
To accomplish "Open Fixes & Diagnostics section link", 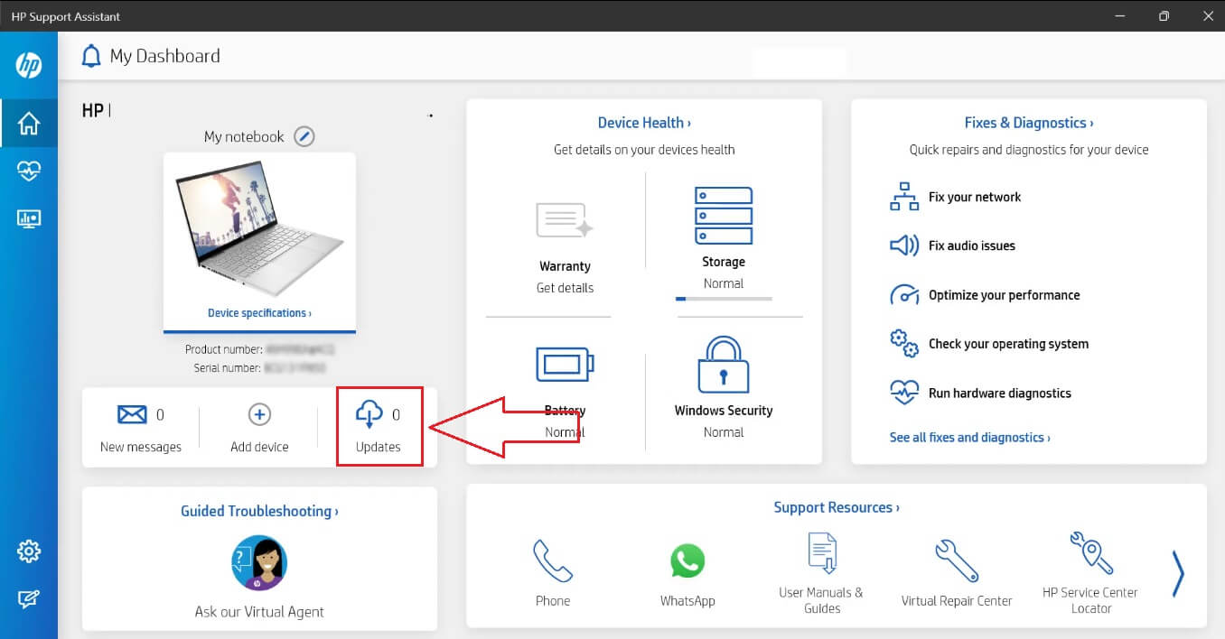I will pyautogui.click(x=1029, y=123).
